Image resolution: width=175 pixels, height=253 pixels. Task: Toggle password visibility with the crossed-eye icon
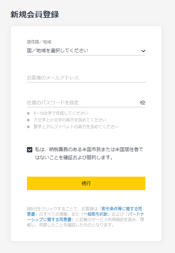tap(143, 103)
